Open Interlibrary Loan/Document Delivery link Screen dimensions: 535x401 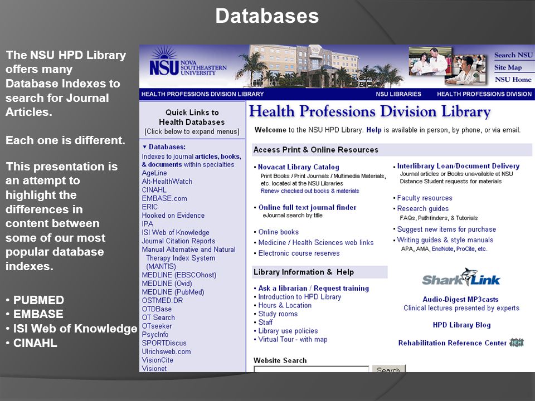(x=458, y=166)
